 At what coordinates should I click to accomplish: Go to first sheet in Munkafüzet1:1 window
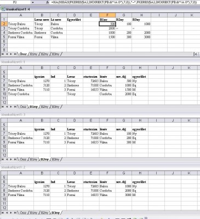3,107
